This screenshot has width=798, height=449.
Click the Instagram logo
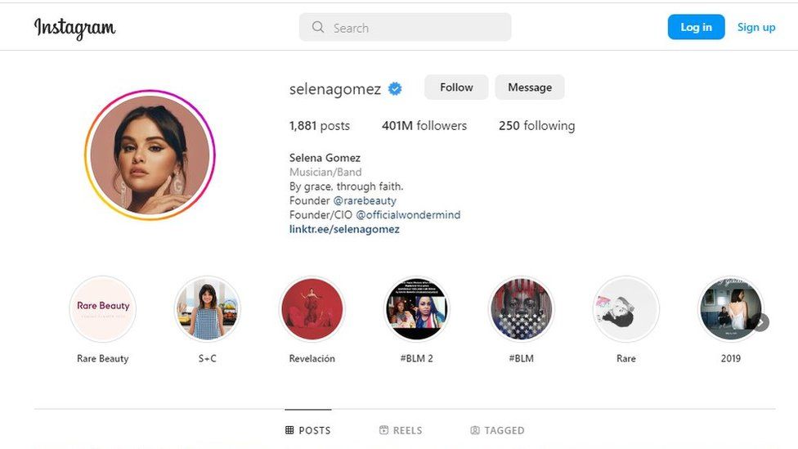click(74, 28)
